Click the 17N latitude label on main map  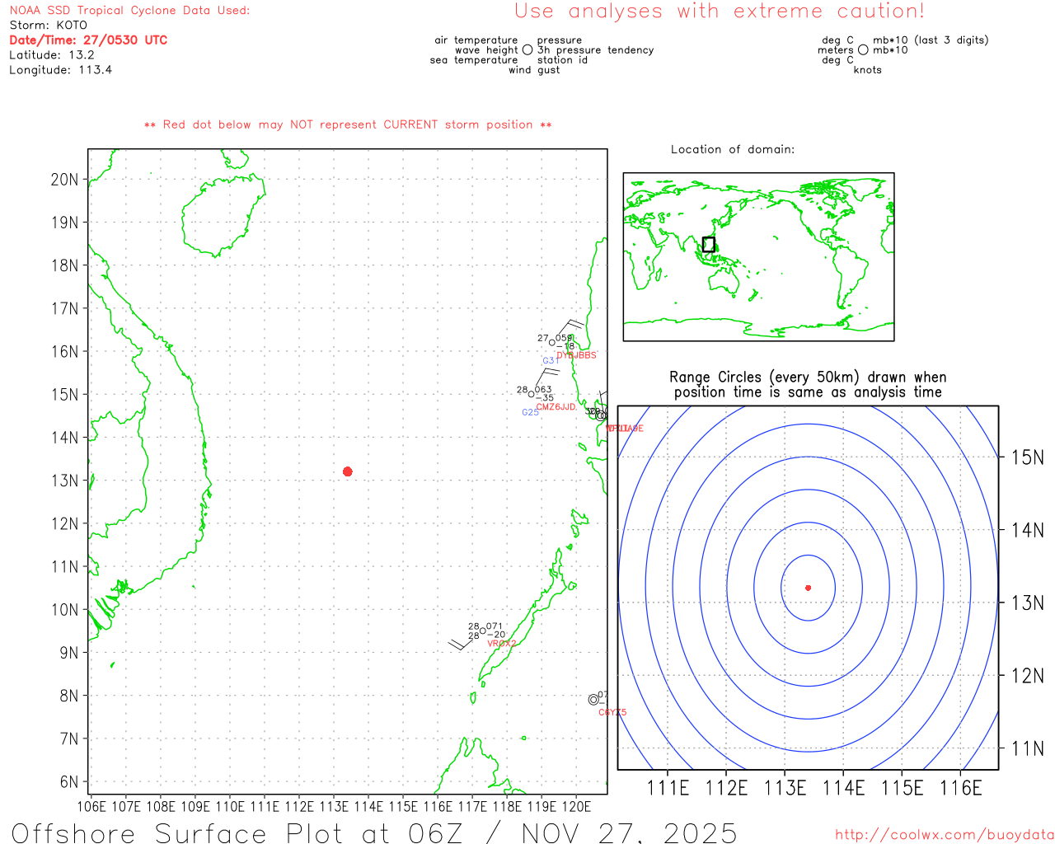point(64,308)
